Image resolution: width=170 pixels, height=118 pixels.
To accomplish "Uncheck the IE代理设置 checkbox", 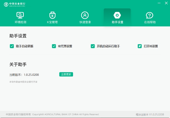I will [54, 46].
